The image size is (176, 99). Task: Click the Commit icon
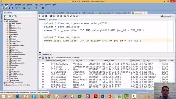(x=58, y=16)
